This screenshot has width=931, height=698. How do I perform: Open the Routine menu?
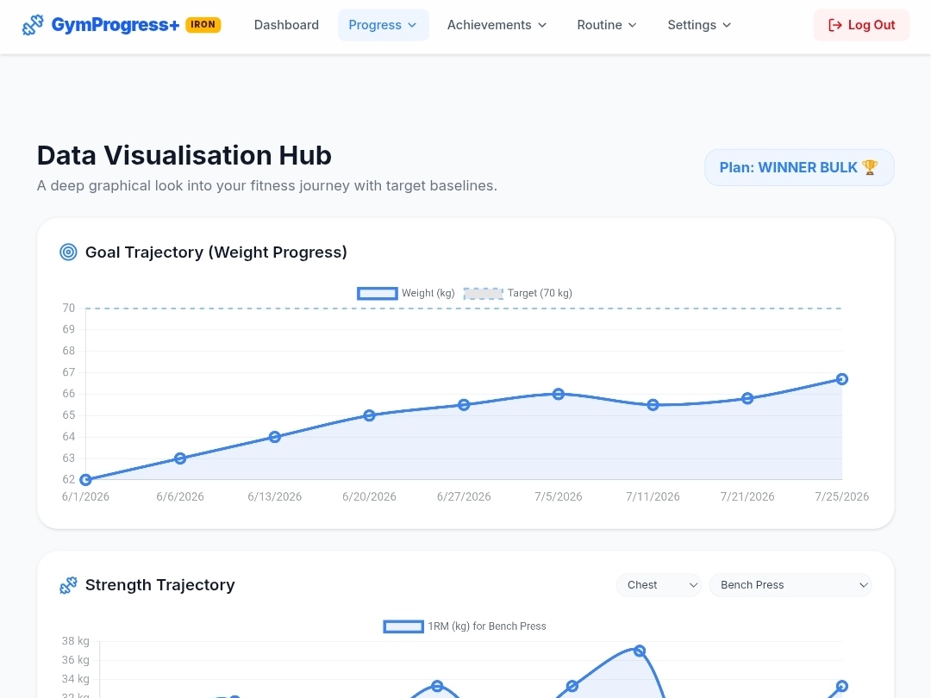[607, 25]
